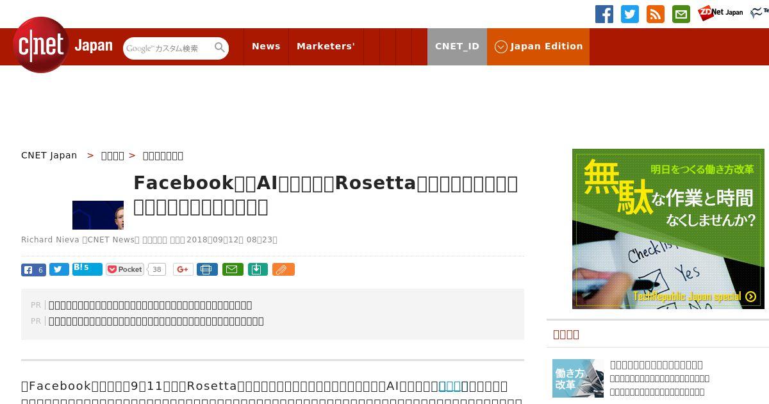Open the TechRepublic Japan special ad banner
This screenshot has width=769, height=404.
click(668, 229)
